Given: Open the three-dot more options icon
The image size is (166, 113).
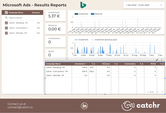Looking at the screenshot, I should tap(161, 60).
